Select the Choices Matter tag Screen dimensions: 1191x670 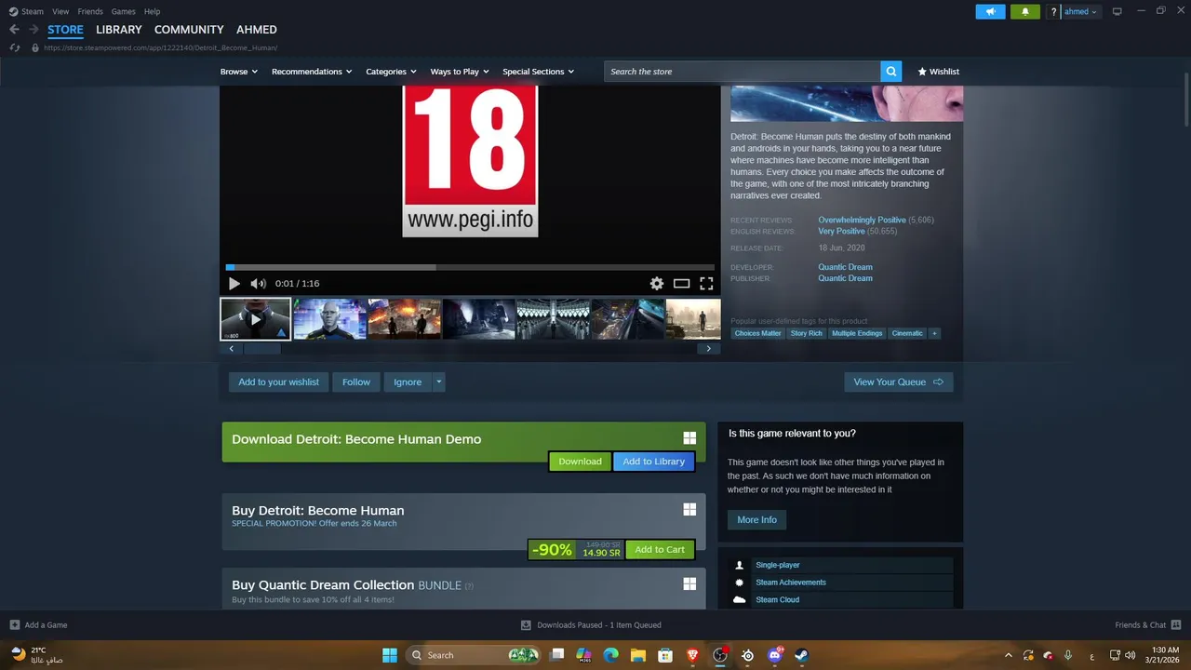757,333
